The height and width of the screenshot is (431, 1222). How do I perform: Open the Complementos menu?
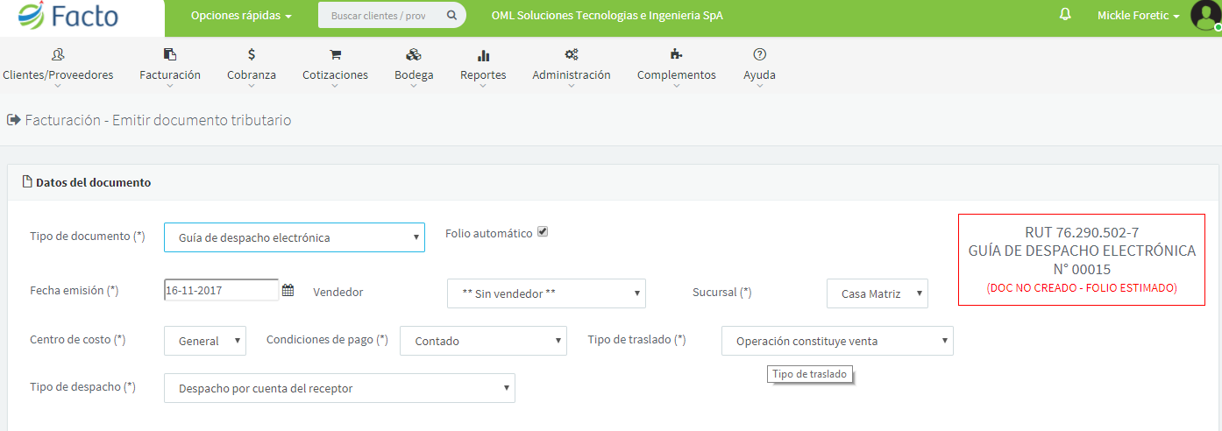[676, 75]
